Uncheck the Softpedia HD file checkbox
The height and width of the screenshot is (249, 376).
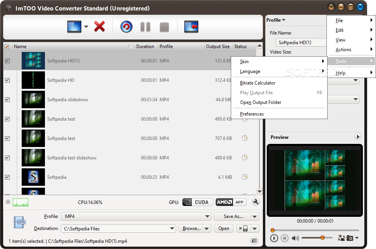[x=7, y=80]
